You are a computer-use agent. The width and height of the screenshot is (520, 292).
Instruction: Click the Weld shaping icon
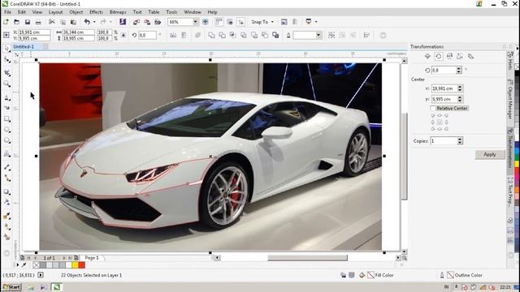tap(211, 35)
